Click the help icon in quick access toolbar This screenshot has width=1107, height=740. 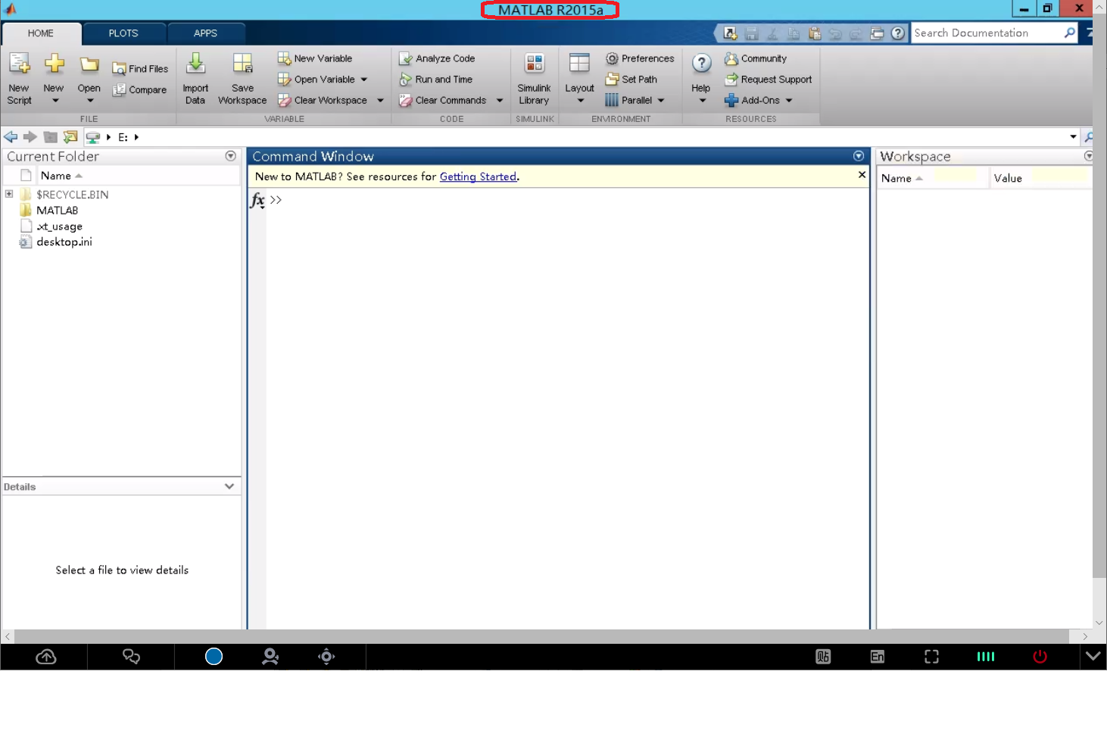[898, 33]
